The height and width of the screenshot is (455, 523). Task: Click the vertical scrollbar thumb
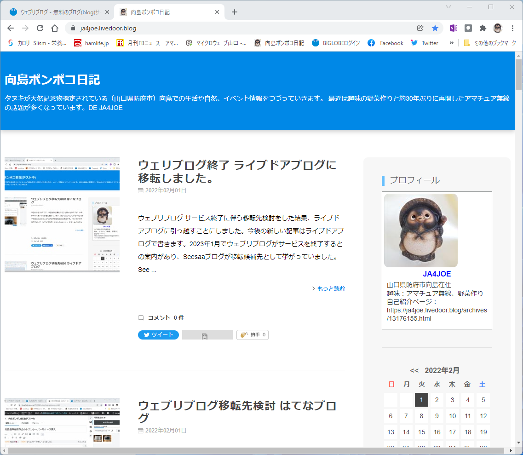(x=518, y=75)
